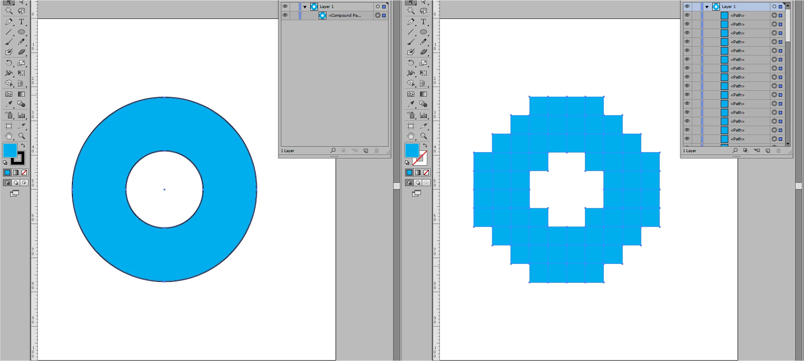Select the Pen tool in the left window toolbar
804x361 pixels.
[9, 22]
